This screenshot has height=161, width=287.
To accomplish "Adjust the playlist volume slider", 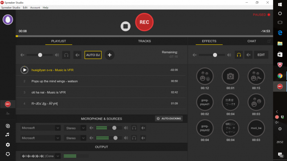I will (40, 55).
